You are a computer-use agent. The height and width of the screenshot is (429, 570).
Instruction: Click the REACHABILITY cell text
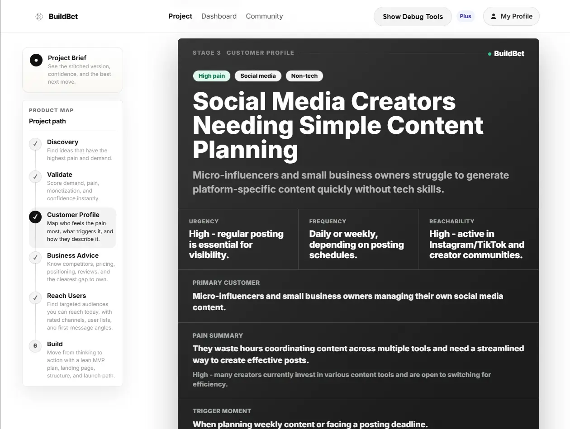pos(477,245)
